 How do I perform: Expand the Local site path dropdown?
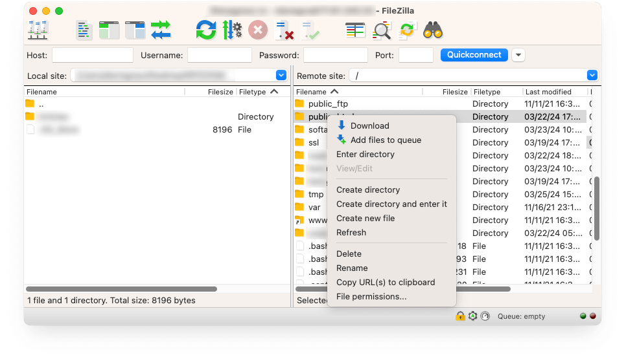point(281,75)
